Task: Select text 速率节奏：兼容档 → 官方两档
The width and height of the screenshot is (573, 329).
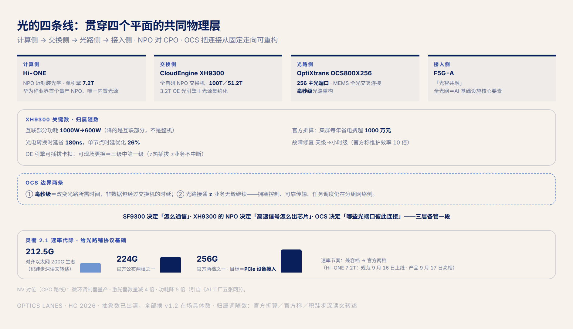Action: coord(354,260)
